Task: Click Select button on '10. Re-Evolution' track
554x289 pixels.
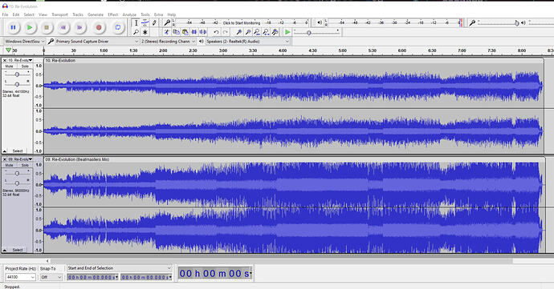Action: 18,151
